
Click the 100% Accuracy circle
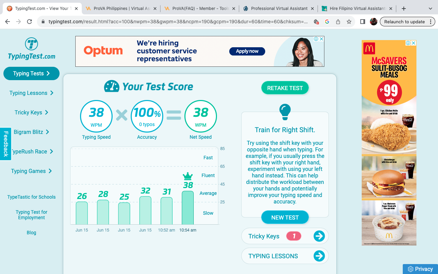point(147,116)
